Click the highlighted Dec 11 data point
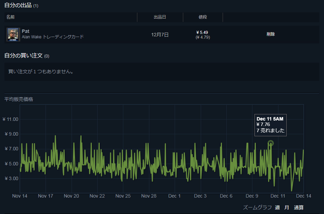The width and height of the screenshot is (324, 214). tap(271, 143)
